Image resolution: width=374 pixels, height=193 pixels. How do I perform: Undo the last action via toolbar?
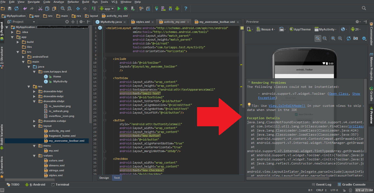(25, 9)
